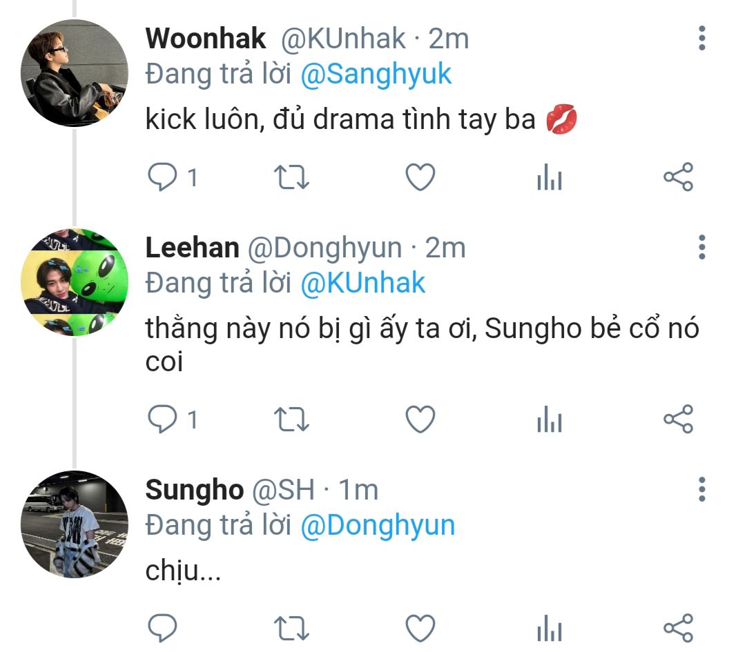Screen dimensions: 745x652
Task: Reply to Sungho's tweet
Action: [163, 628]
